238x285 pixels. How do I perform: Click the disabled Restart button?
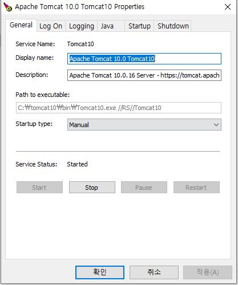point(196,188)
